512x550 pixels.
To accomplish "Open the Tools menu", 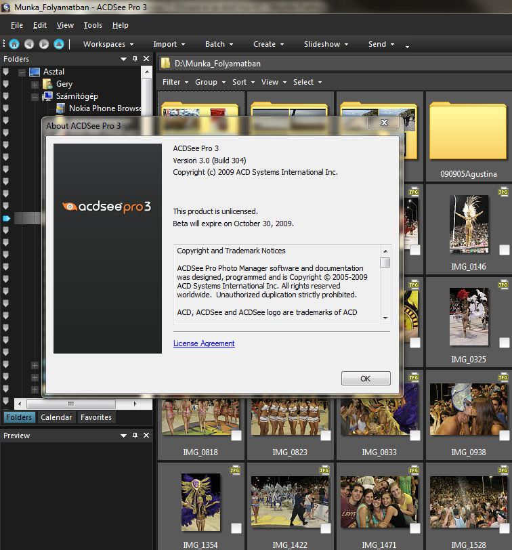I will pos(93,25).
